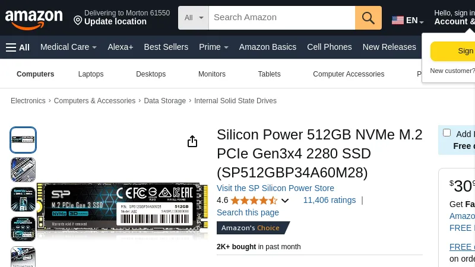Open the hamburger All menu
This screenshot has width=475, height=267.
pyautogui.click(x=17, y=47)
